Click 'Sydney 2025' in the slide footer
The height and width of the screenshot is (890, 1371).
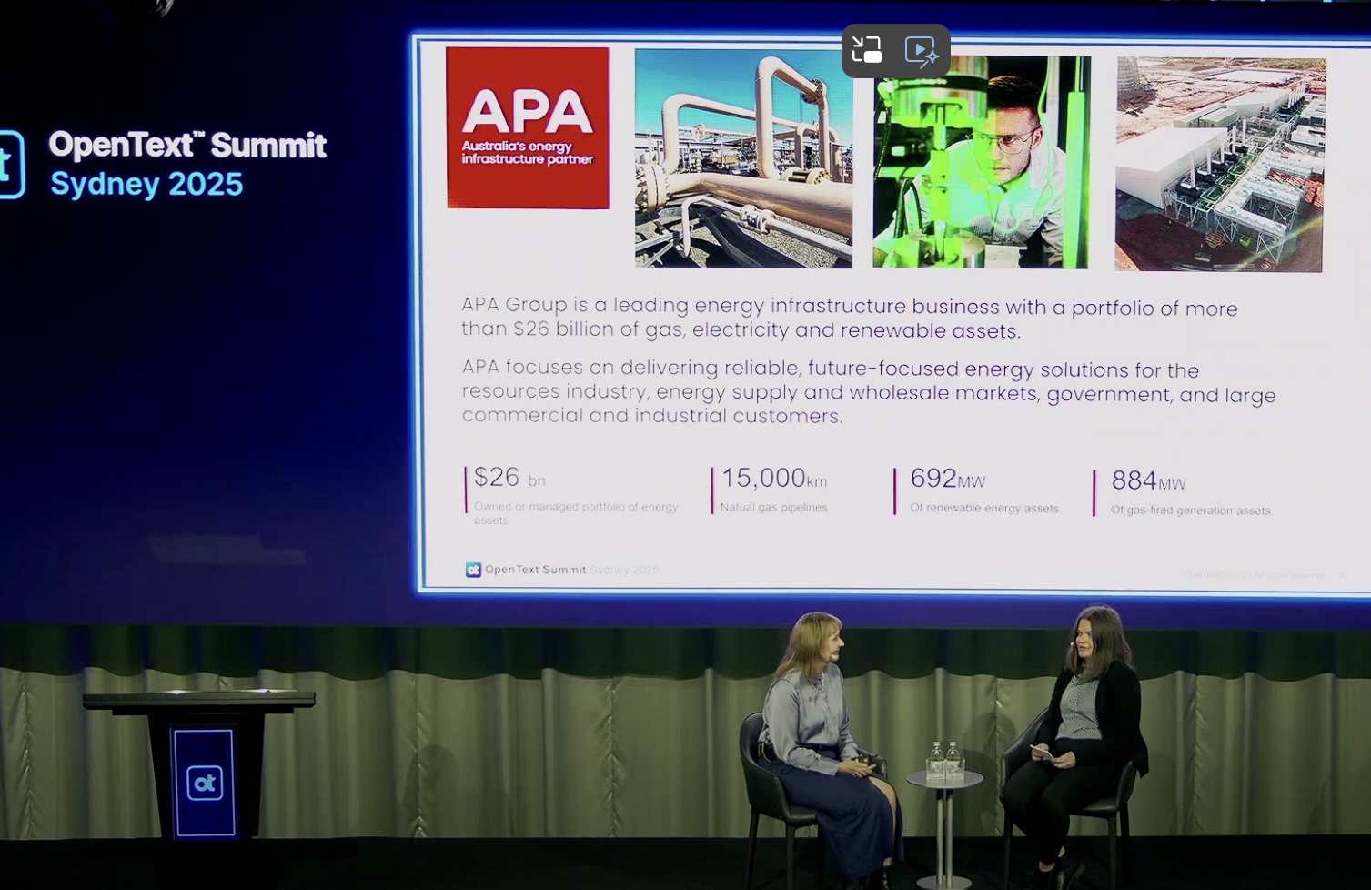pos(623,570)
